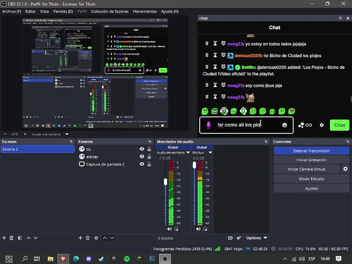Open Photoshop from taskbar
This screenshot has width=352, height=264.
coord(152,259)
